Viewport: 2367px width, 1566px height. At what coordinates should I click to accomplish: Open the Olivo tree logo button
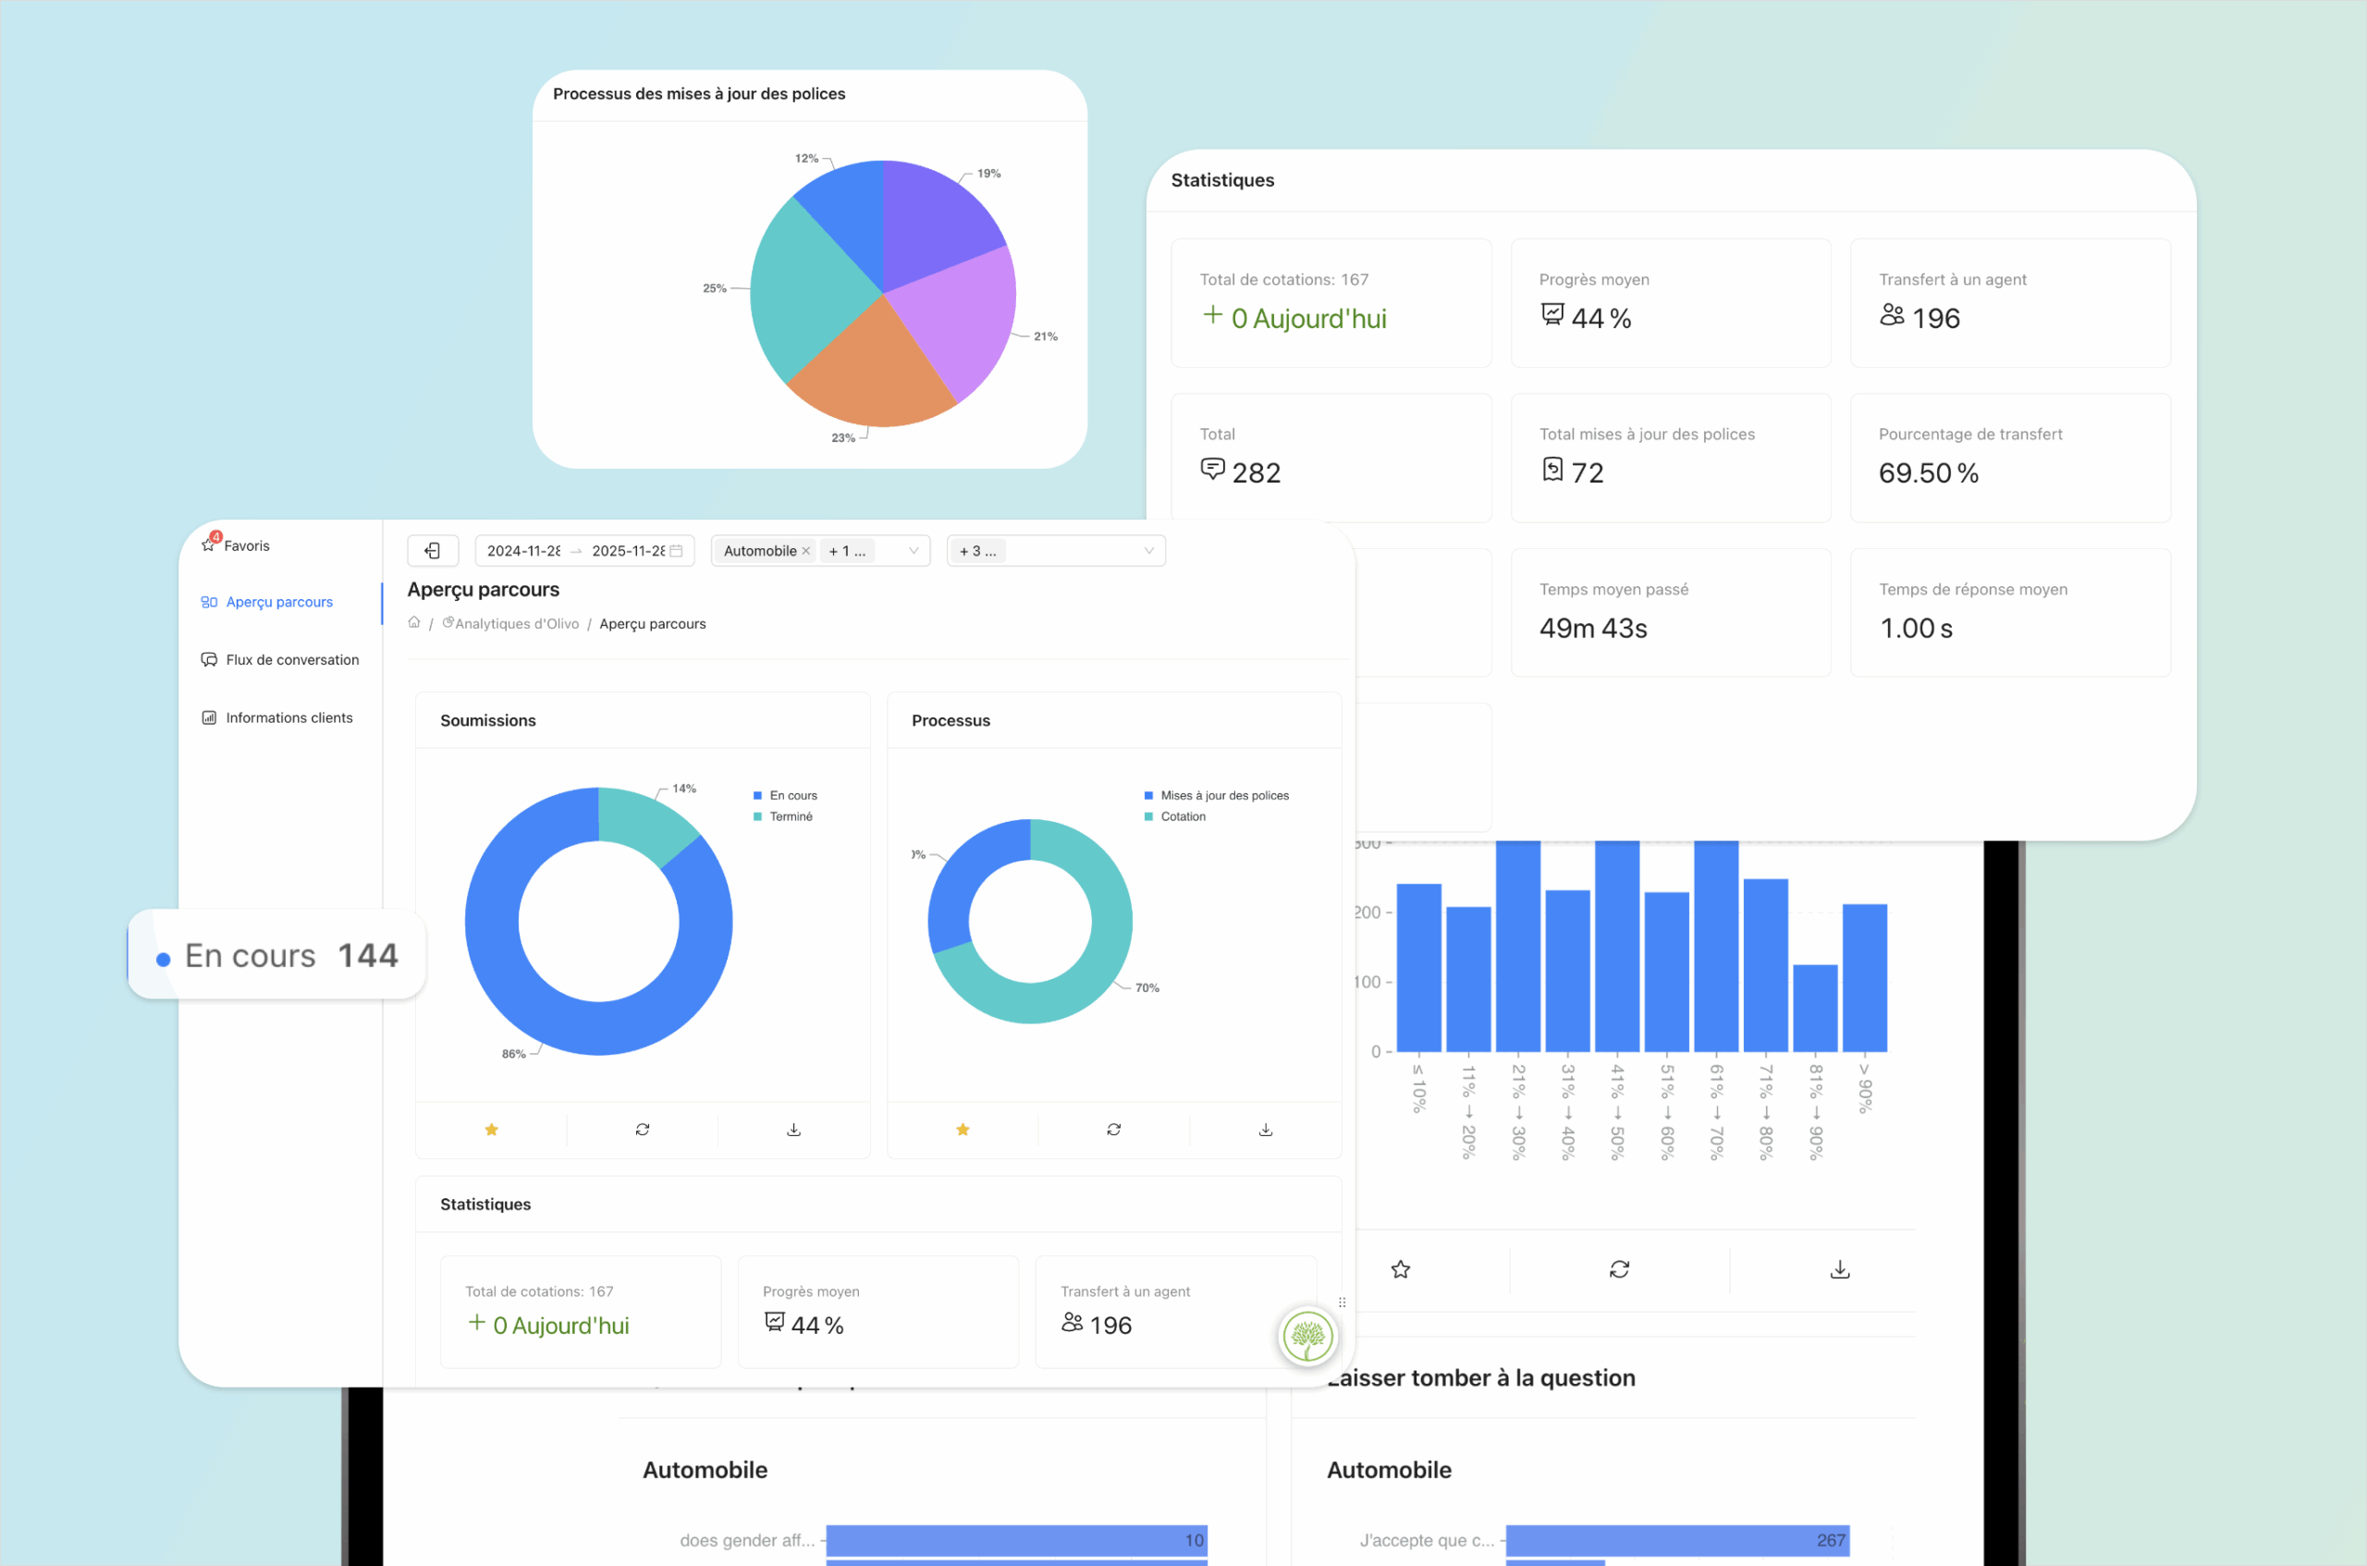click(x=1307, y=1337)
